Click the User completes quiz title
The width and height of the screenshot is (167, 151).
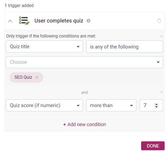(x=59, y=21)
